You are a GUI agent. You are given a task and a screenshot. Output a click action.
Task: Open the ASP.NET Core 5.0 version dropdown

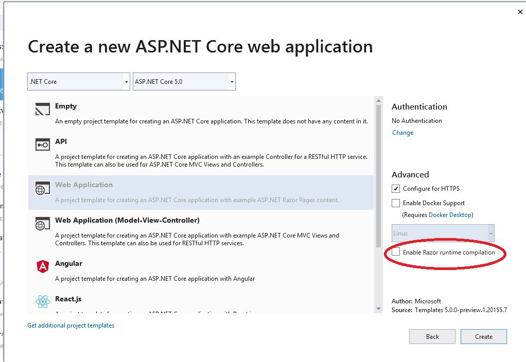[184, 81]
